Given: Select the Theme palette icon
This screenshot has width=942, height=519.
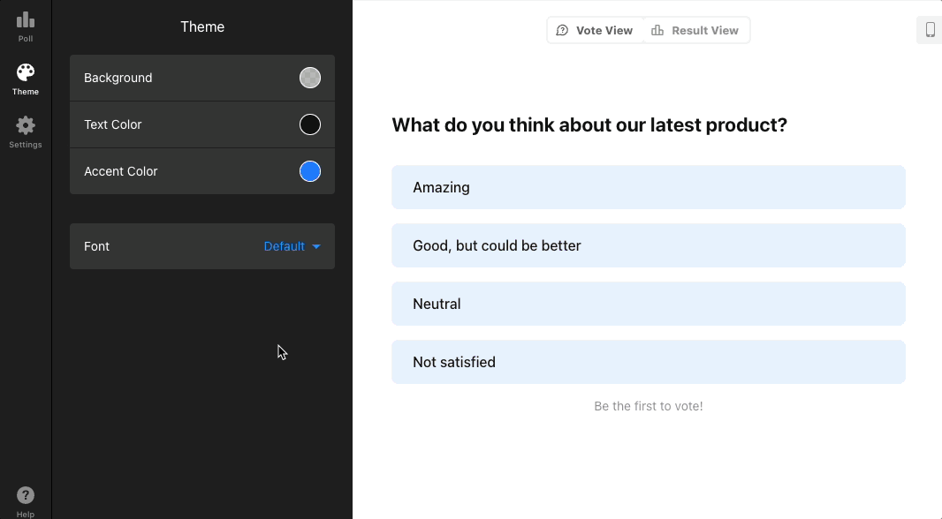Looking at the screenshot, I should click(26, 72).
